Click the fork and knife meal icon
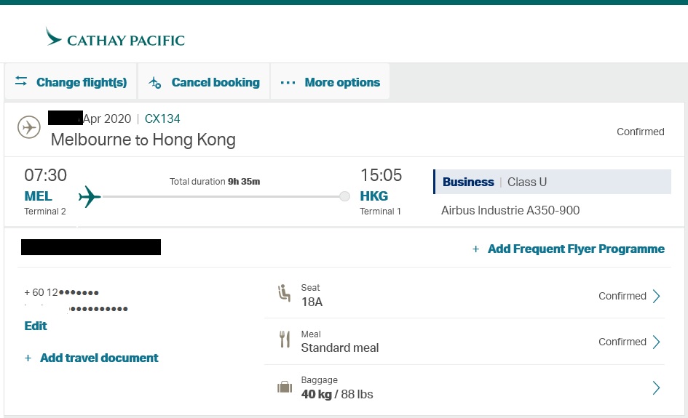This screenshot has height=418, width=688. (x=284, y=340)
